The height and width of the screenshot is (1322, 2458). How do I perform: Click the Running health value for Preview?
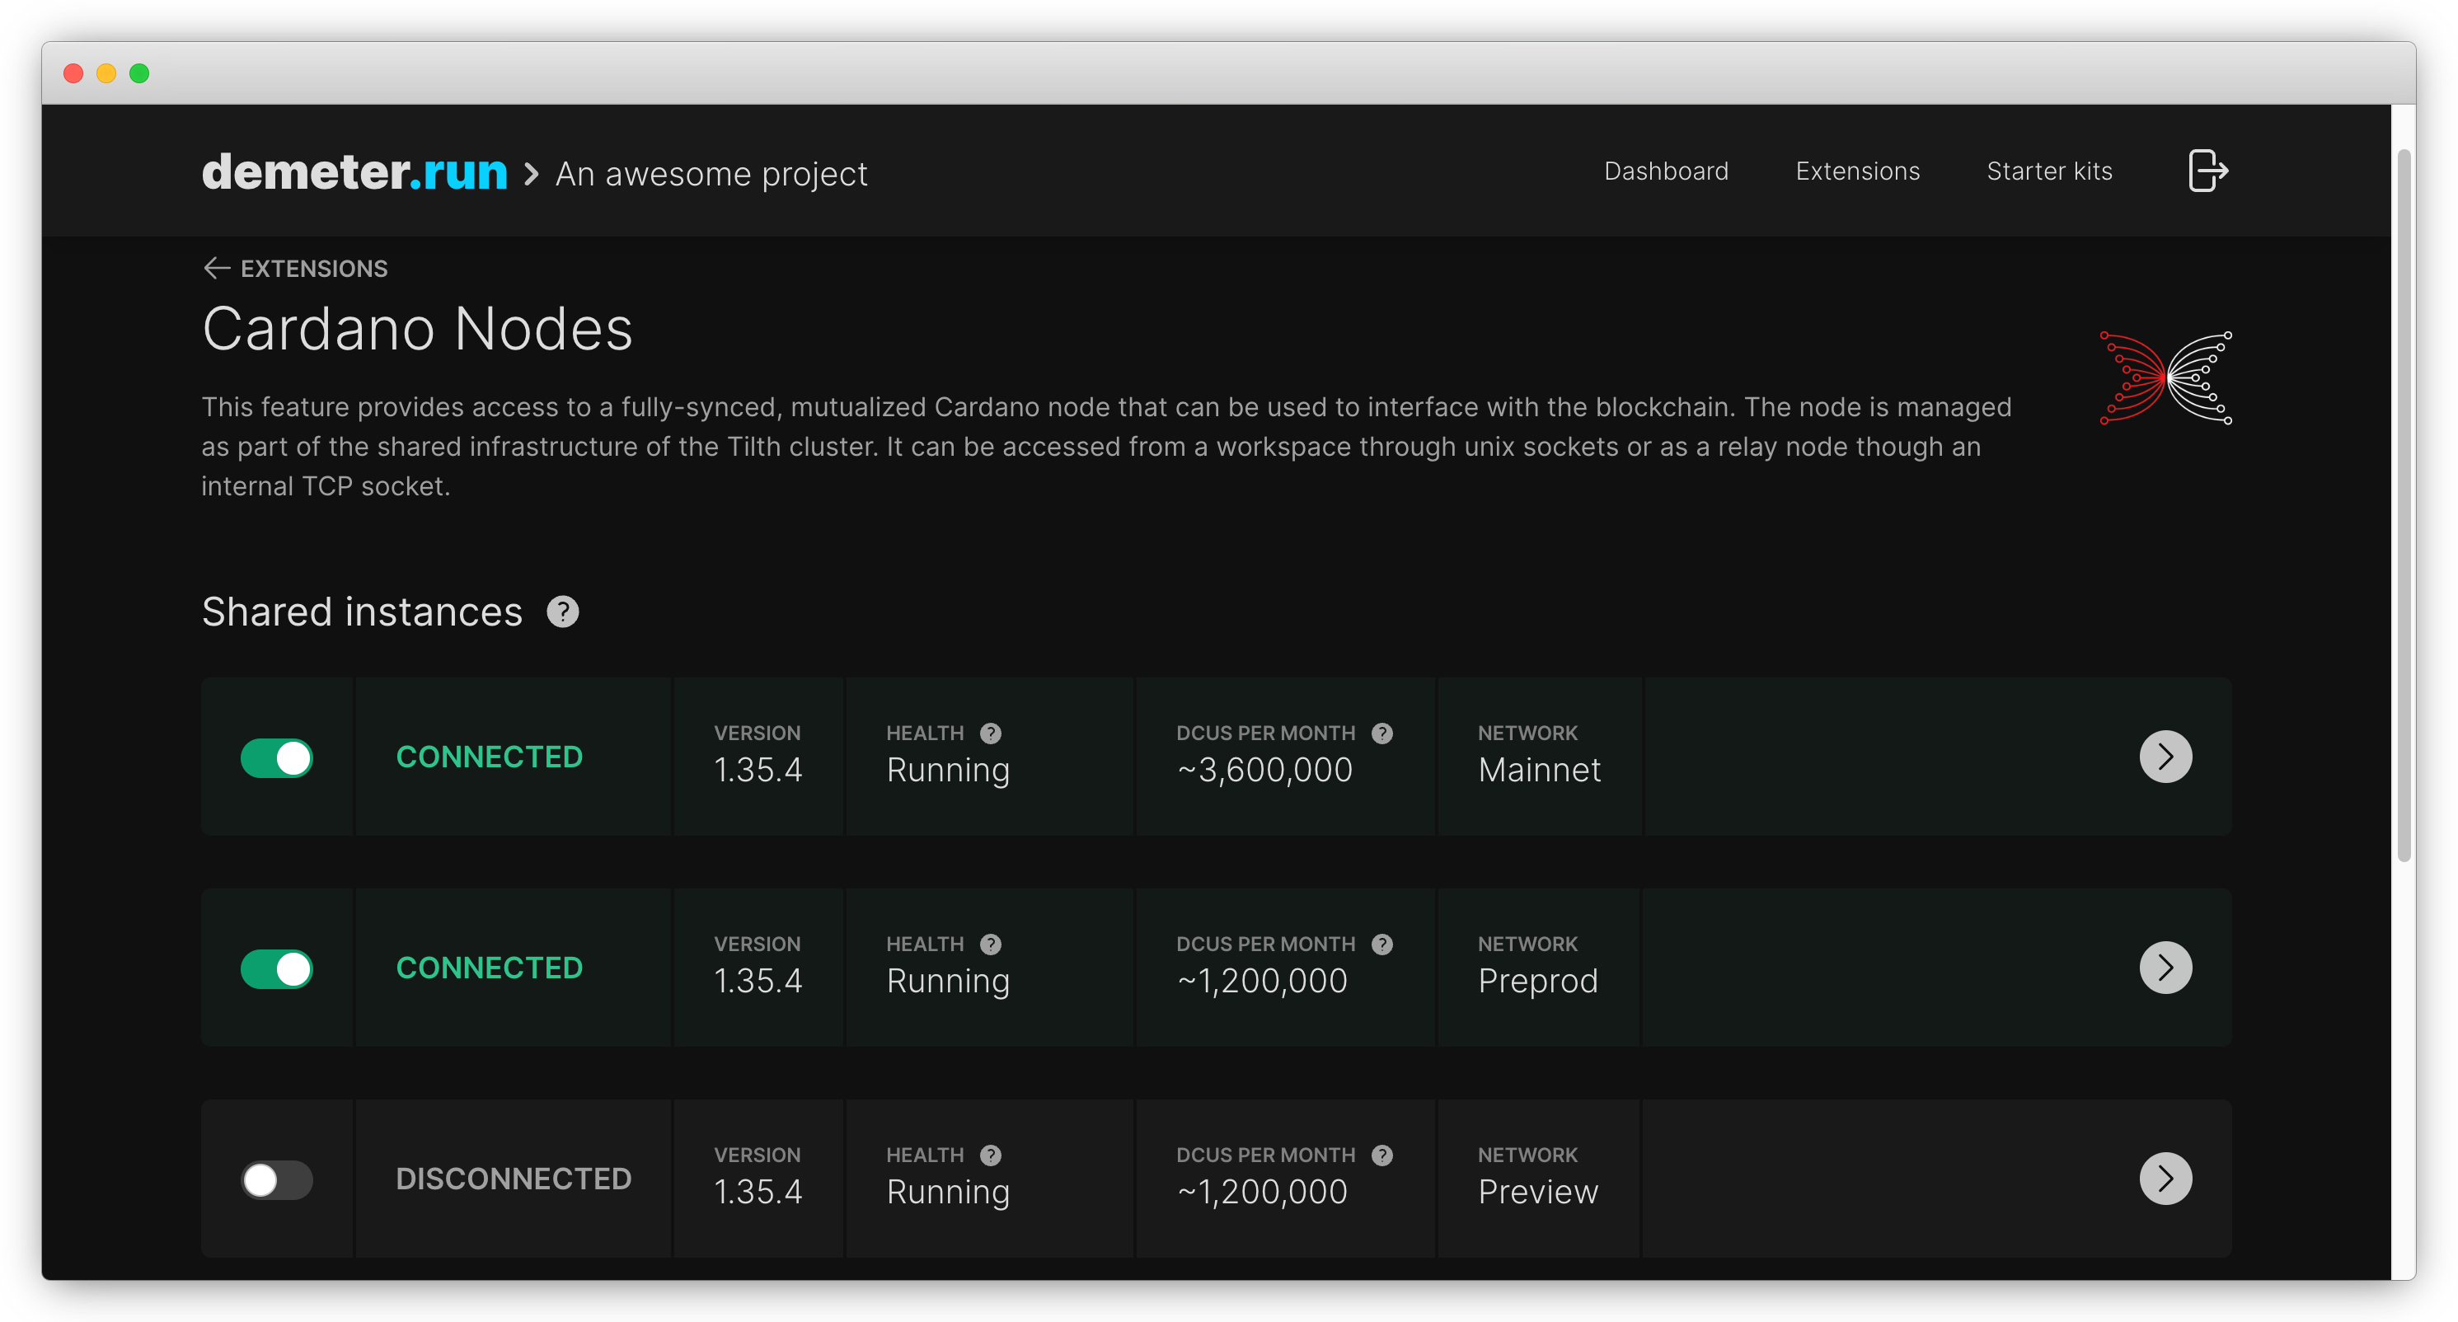(948, 1193)
